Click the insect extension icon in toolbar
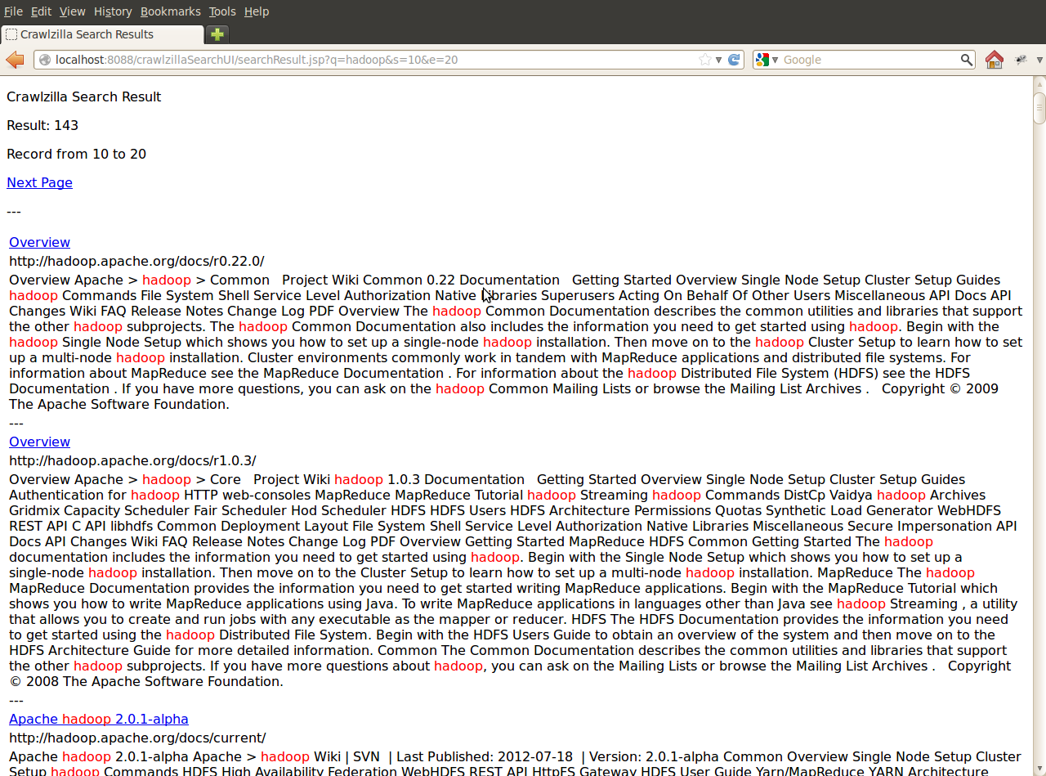Screen dimensions: 1046x776 [x=1021, y=60]
